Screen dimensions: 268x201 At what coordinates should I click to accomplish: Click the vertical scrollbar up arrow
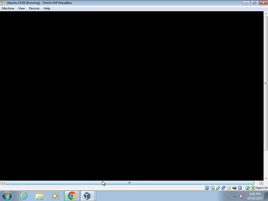tap(266, 14)
